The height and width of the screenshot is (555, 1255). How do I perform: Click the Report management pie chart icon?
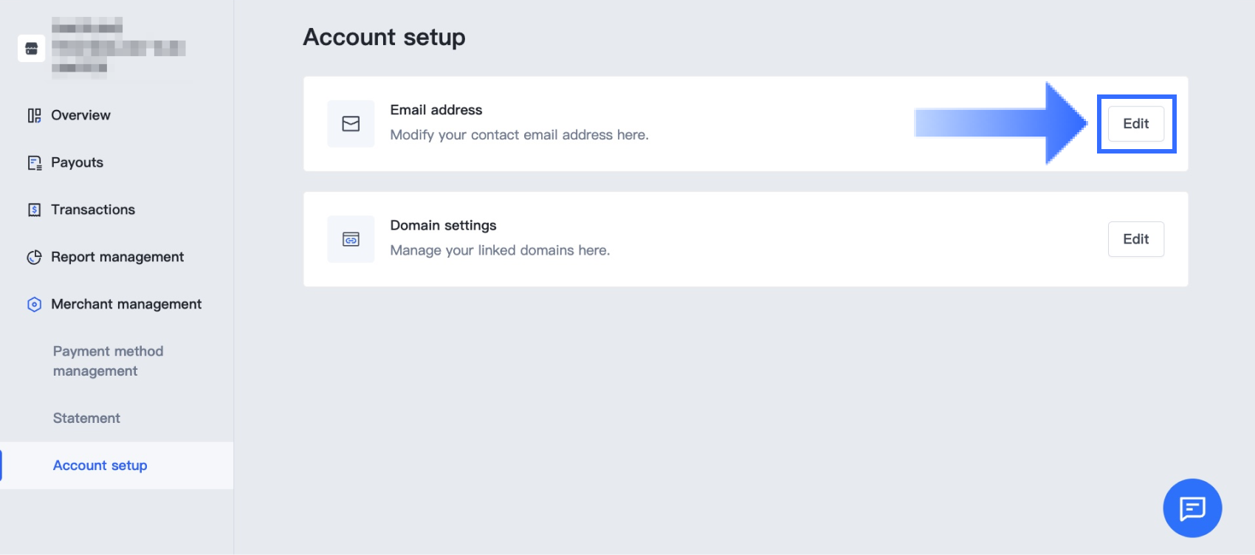coord(34,257)
